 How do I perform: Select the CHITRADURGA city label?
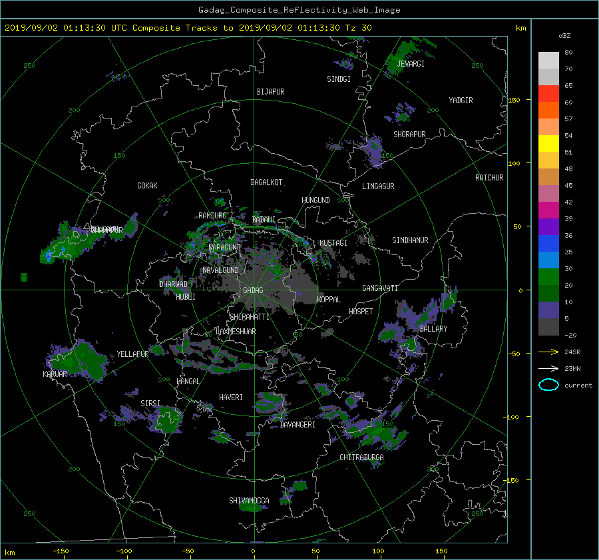(361, 457)
